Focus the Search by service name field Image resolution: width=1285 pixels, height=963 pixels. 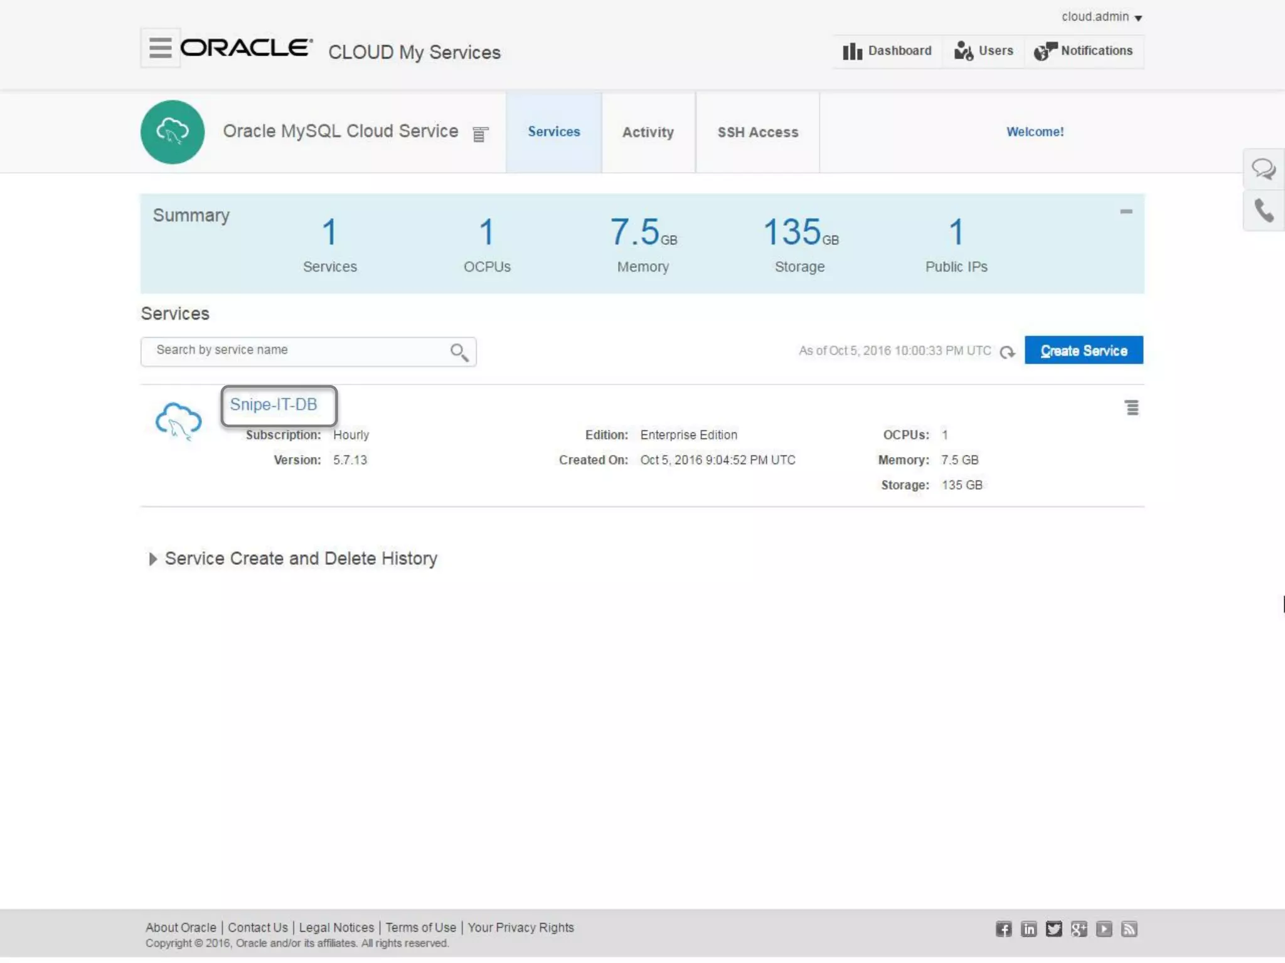point(308,351)
